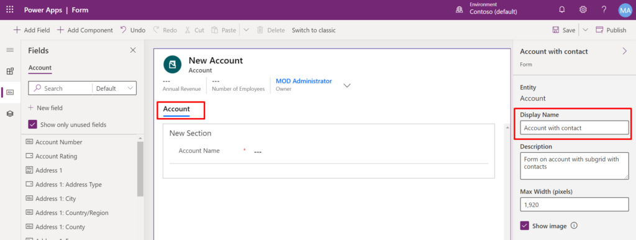Select the Annual Revenue header field
Viewport: 636px width, 240px height.
181,85
